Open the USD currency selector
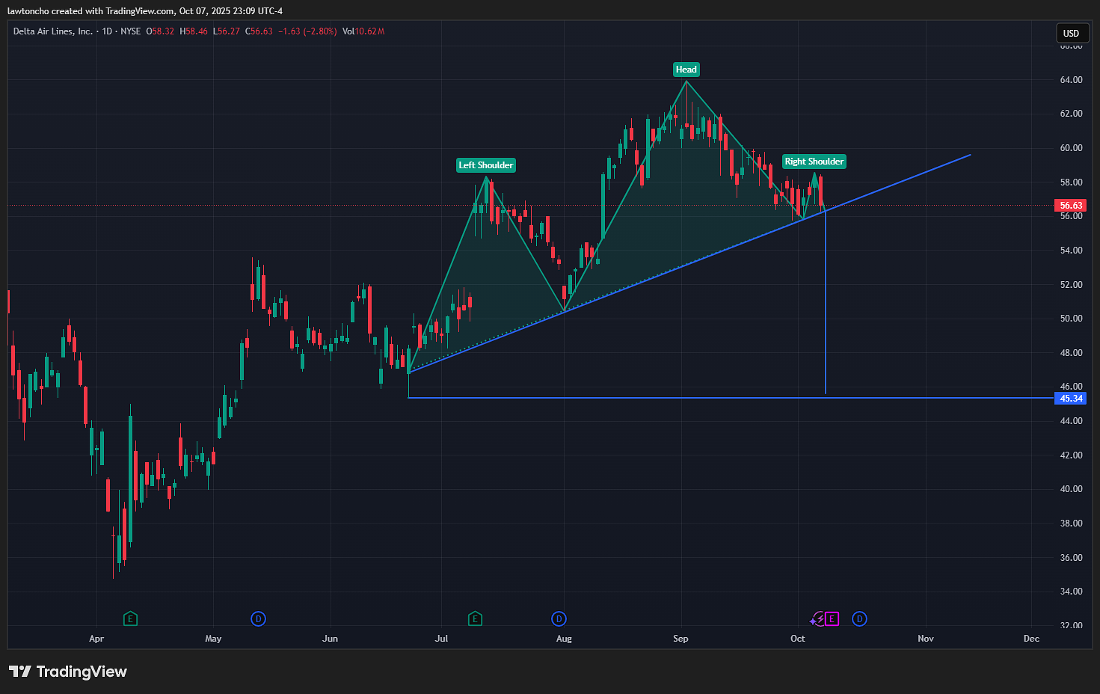 pyautogui.click(x=1071, y=33)
